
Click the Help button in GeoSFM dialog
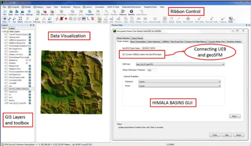(227, 135)
